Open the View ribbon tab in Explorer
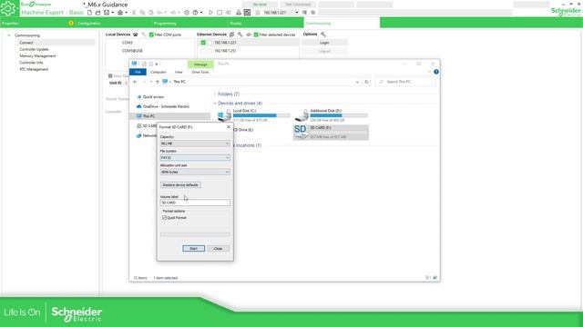Viewport: 583px width, 327px height. 179,72
